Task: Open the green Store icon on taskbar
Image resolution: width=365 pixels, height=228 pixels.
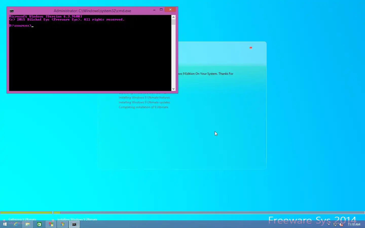Action: click(x=39, y=224)
